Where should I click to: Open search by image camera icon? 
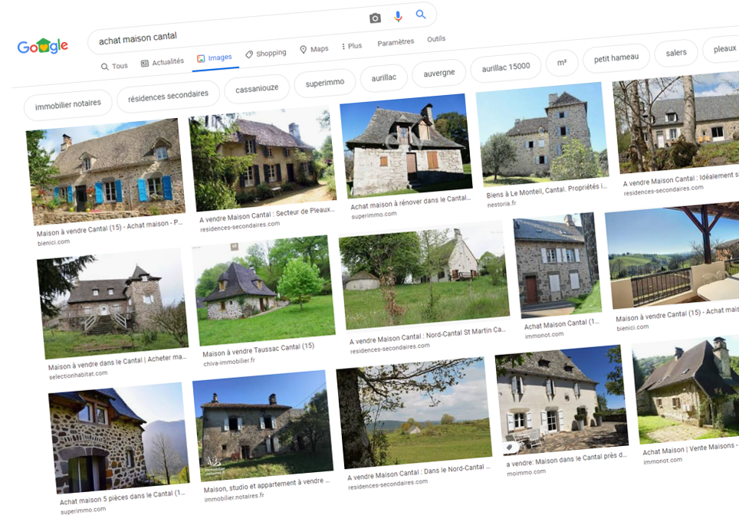(375, 18)
